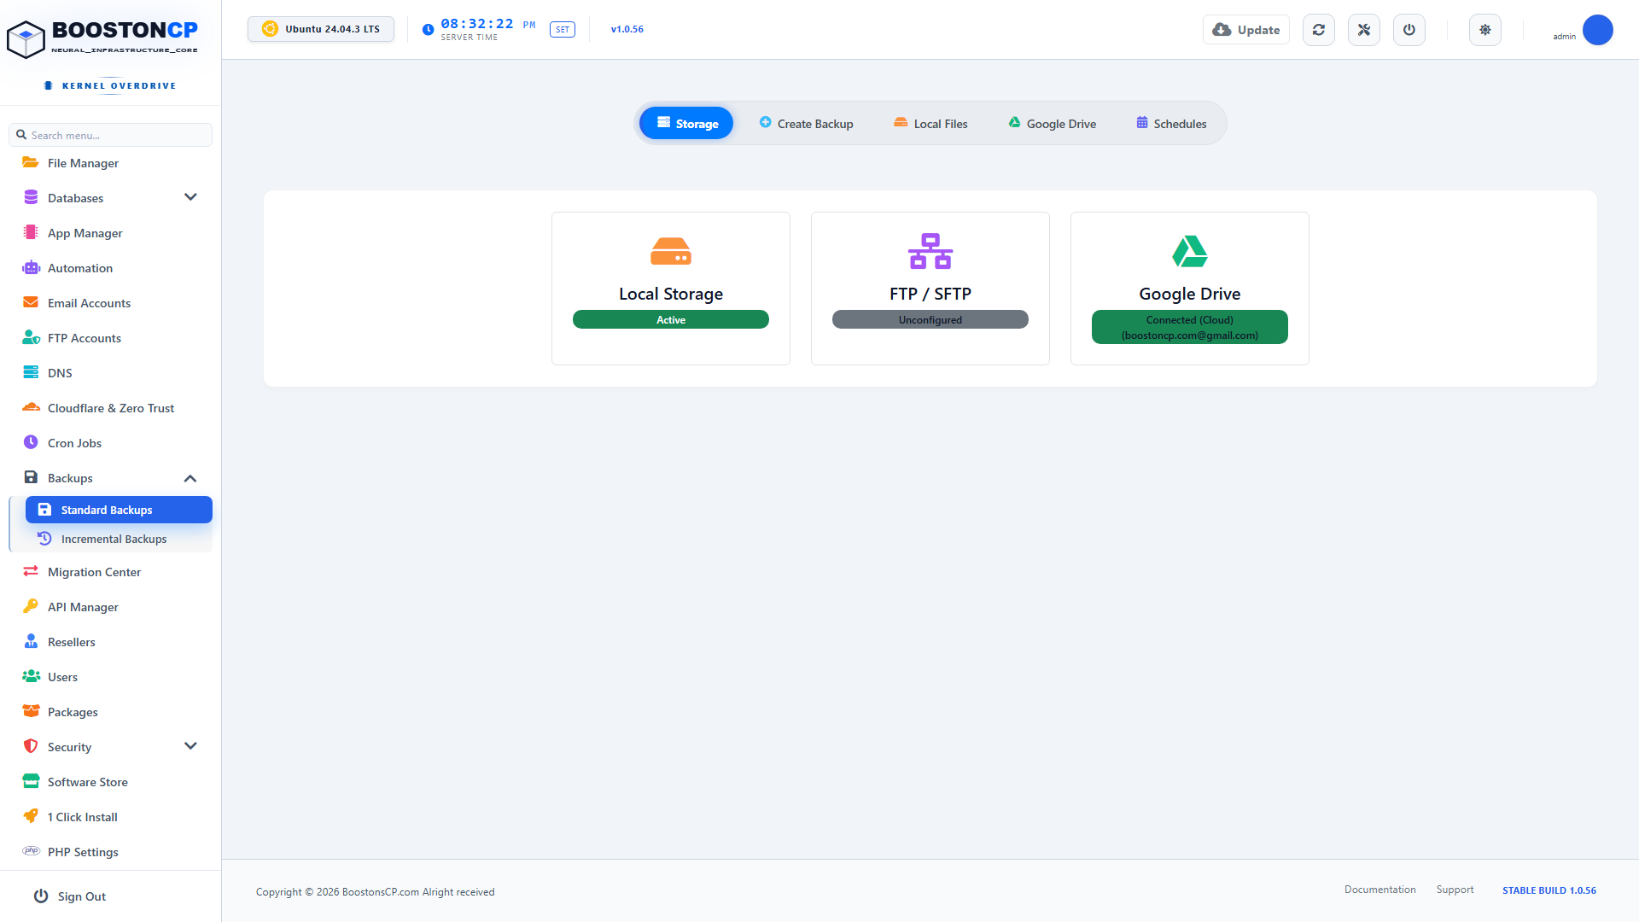This screenshot has height=922, width=1639.
Task: Go to Automation robot menu item
Action: [111, 268]
